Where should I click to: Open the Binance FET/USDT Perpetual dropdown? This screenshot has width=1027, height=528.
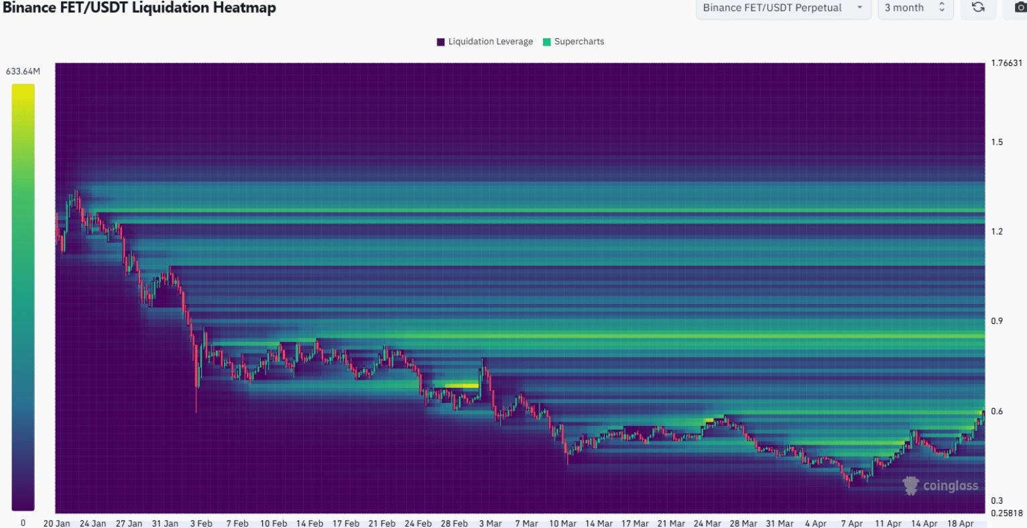(784, 7)
